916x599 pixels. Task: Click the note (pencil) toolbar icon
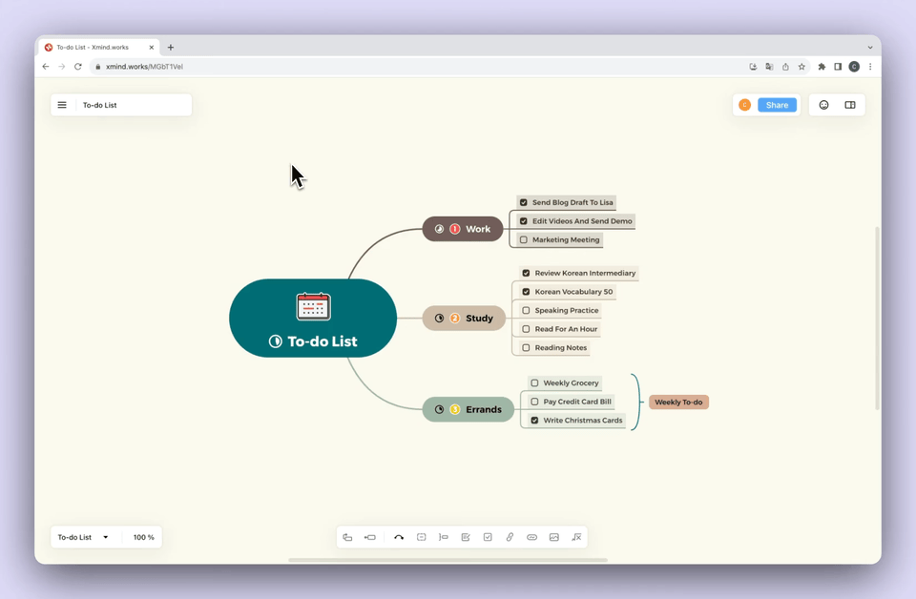[466, 537]
